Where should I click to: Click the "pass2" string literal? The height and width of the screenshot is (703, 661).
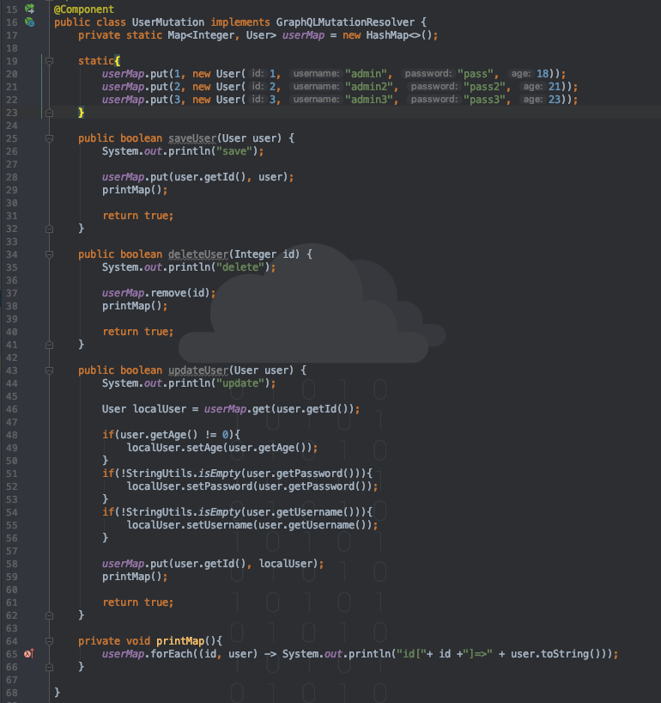pyautogui.click(x=484, y=87)
